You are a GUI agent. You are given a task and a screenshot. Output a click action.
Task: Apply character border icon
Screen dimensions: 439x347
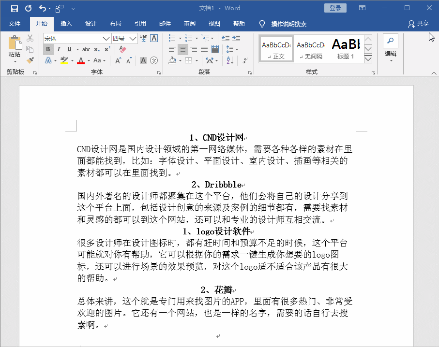click(154, 38)
